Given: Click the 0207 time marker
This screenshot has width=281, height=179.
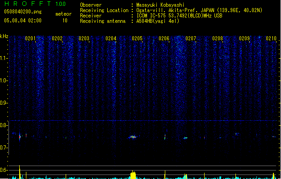Looking at the screenshot, I should (x=191, y=38).
